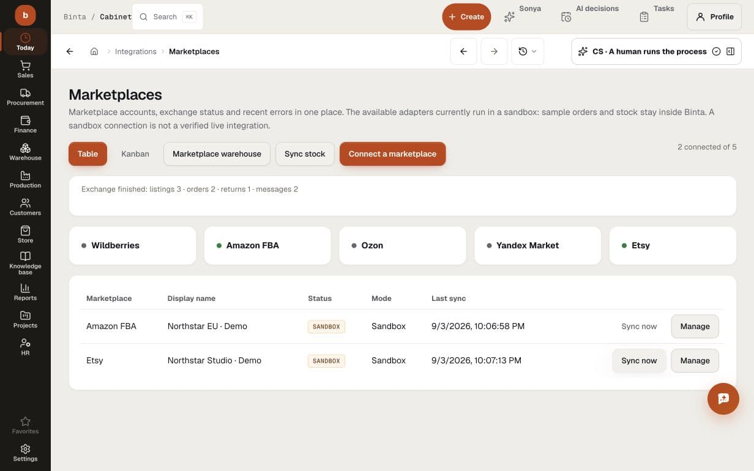Open the Profile button
The image size is (754, 471).
714,17
